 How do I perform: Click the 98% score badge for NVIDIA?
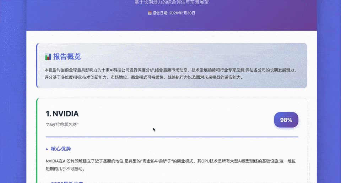pos(286,120)
